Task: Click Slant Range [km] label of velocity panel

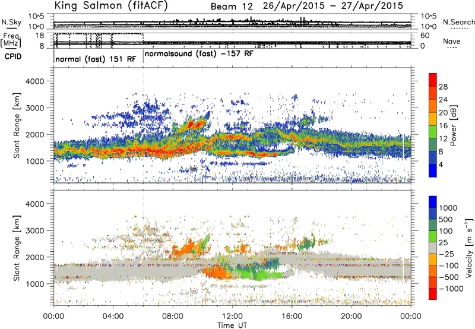Action: [x=17, y=248]
